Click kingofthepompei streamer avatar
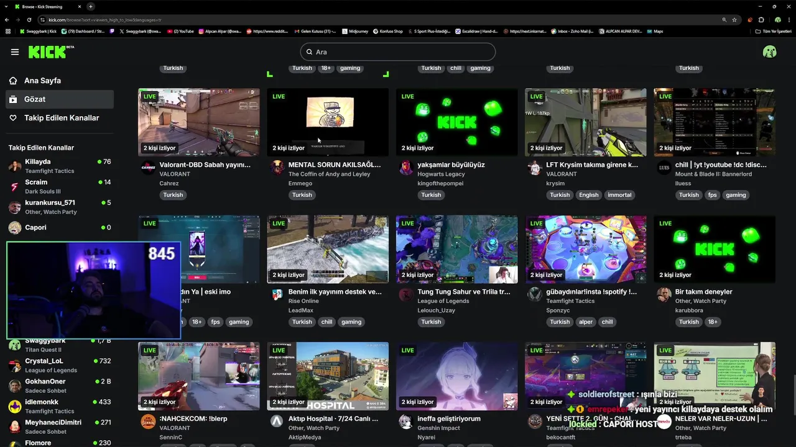The image size is (796, 447). click(406, 168)
